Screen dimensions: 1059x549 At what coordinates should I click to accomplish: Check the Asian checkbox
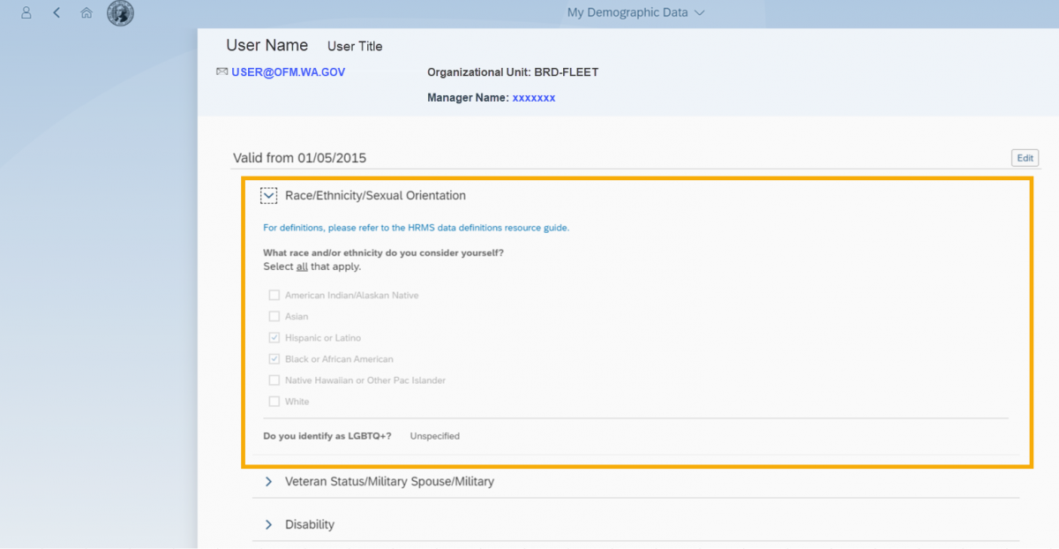274,317
